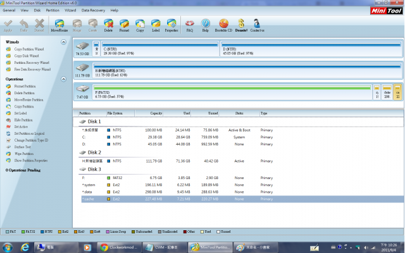Click the Delete partition toolbar icon
405x253 pixels.
pos(108,25)
